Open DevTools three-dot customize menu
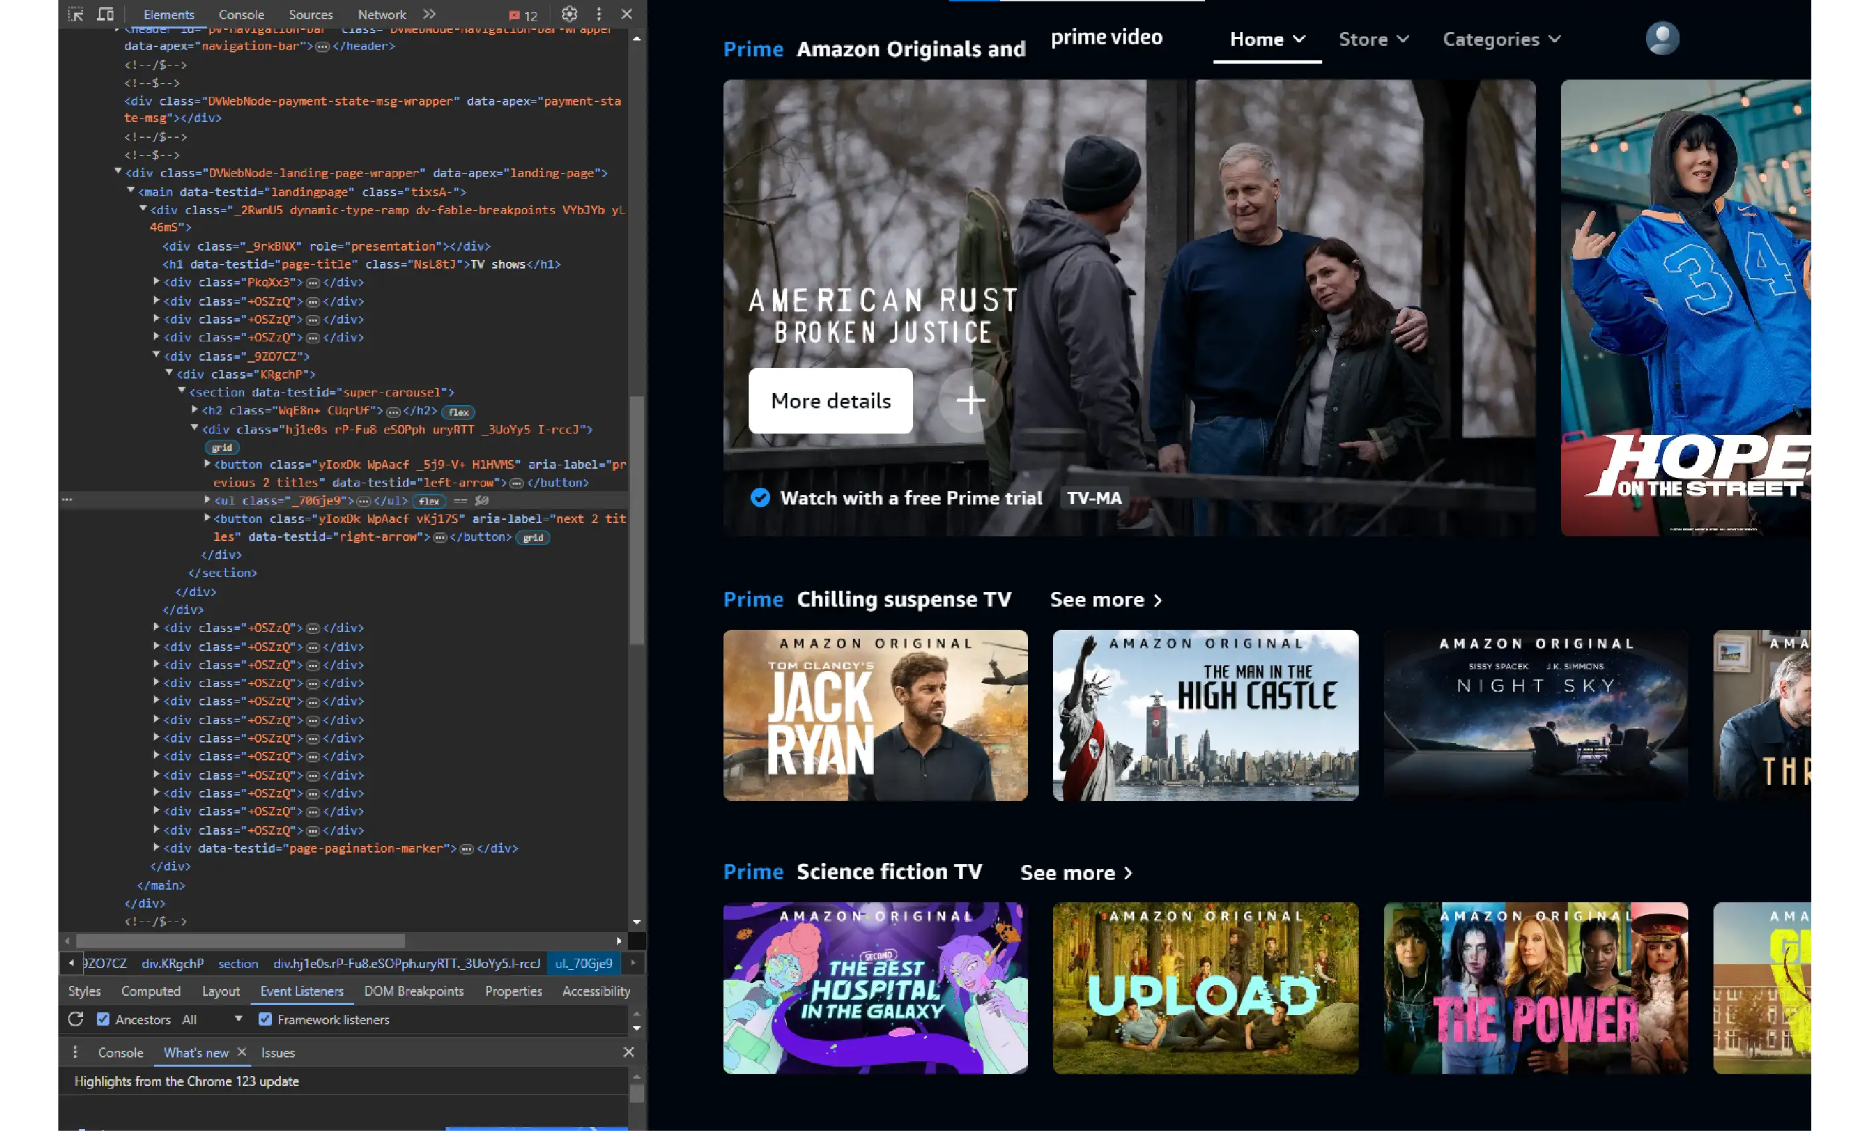 click(x=599, y=15)
